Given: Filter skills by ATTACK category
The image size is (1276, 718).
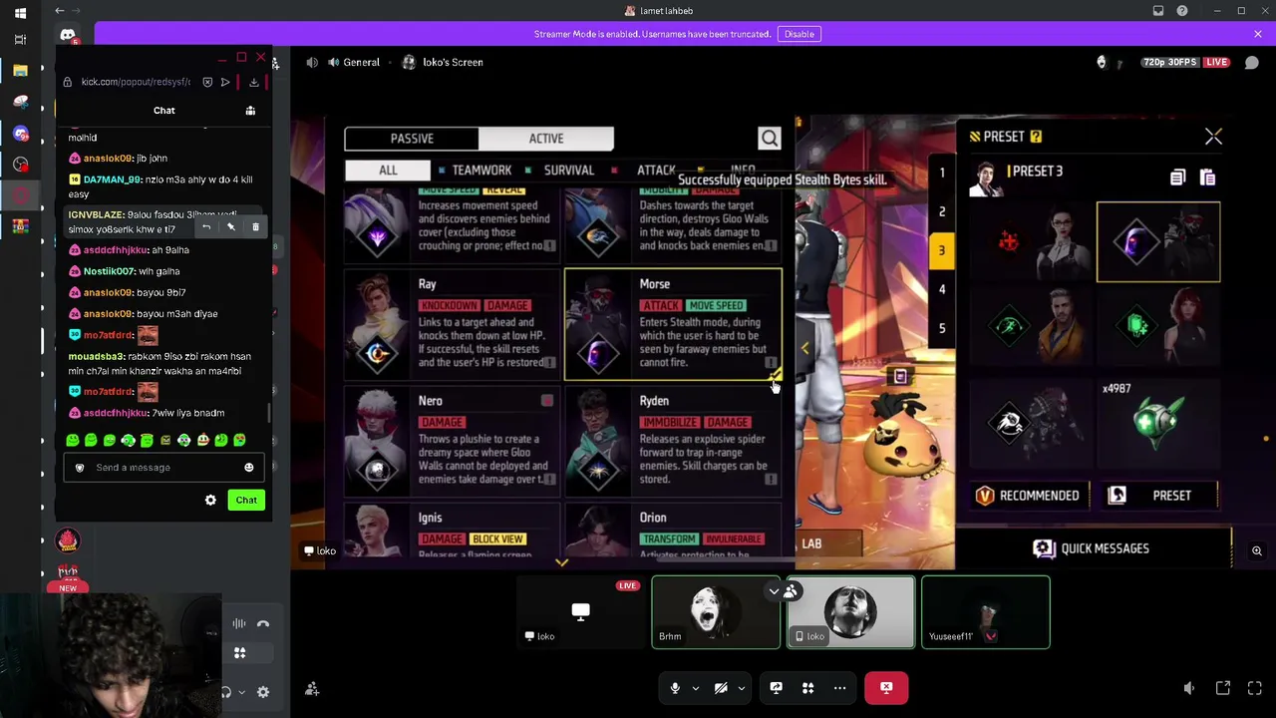Looking at the screenshot, I should [x=656, y=171].
